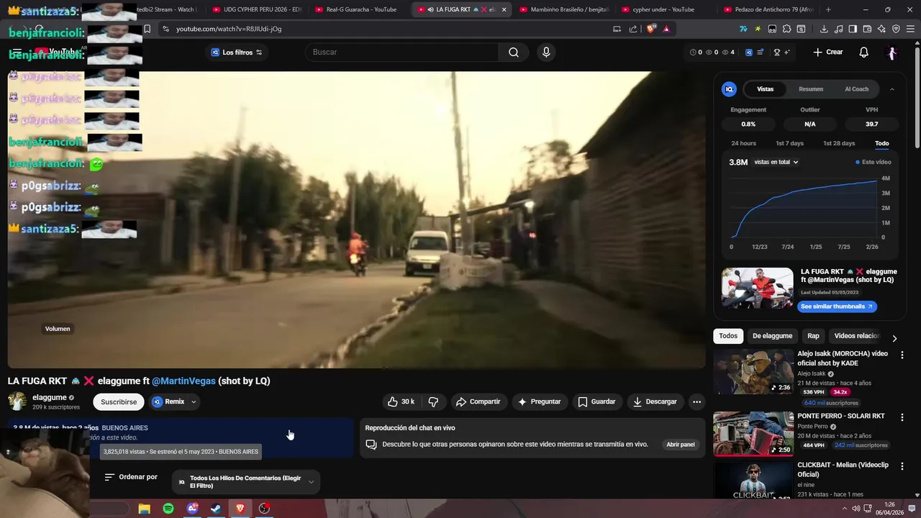The height and width of the screenshot is (518, 921).
Task: Share this page from address bar
Action: pyautogui.click(x=633, y=29)
